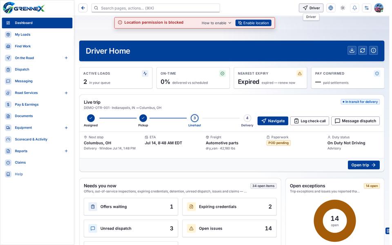Open the Expiring credentials card
Image resolution: width=392 pixels, height=245 pixels.
(229, 207)
